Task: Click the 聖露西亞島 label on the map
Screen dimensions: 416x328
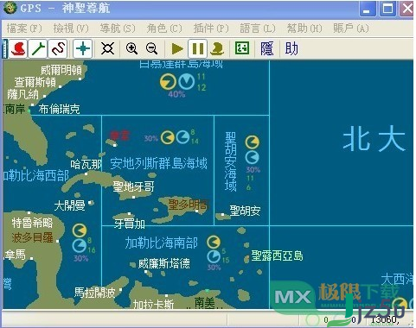Action: click(277, 255)
